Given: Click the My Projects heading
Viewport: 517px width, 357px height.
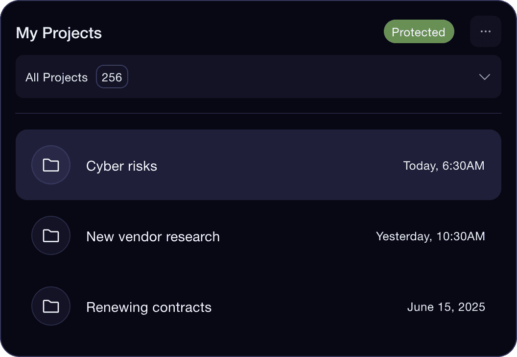Looking at the screenshot, I should 59,33.
